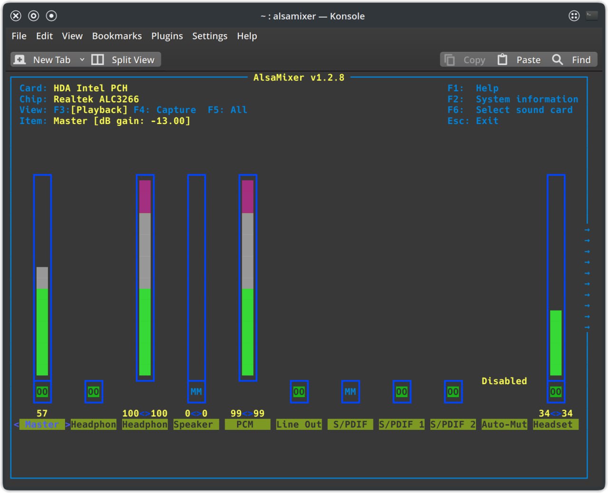Toggle mute on the Headset channel
The image size is (608, 493).
(556, 392)
